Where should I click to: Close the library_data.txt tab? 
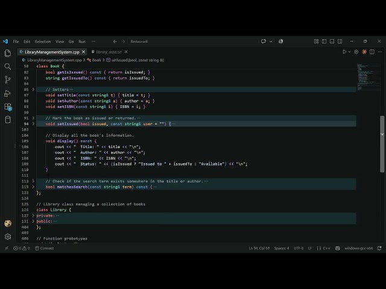(126, 52)
